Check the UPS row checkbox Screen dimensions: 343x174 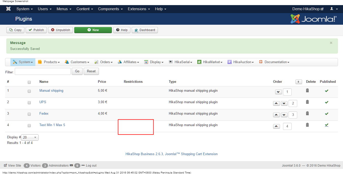pos(29,103)
